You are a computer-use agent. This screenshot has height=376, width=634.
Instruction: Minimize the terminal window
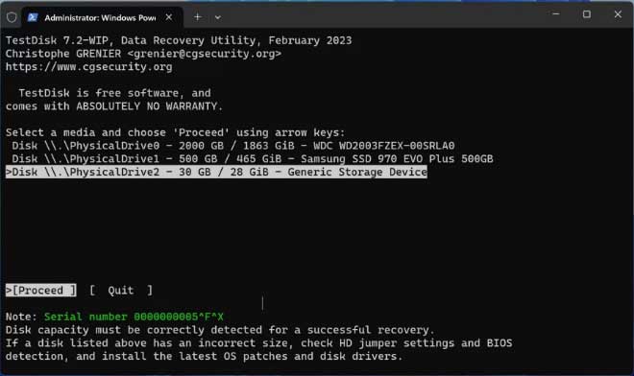pyautogui.click(x=556, y=14)
